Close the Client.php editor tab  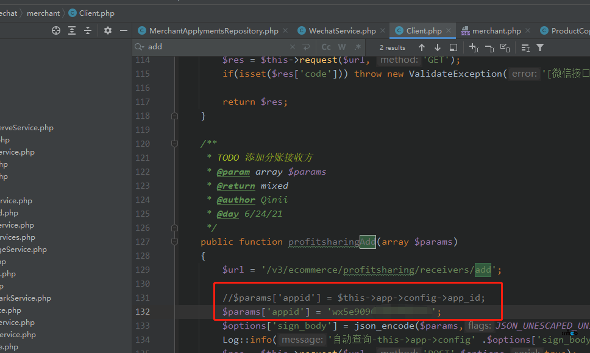(x=448, y=30)
